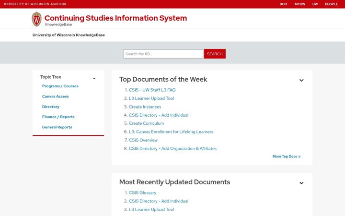Open the MYUW top menu link

click(x=300, y=4)
